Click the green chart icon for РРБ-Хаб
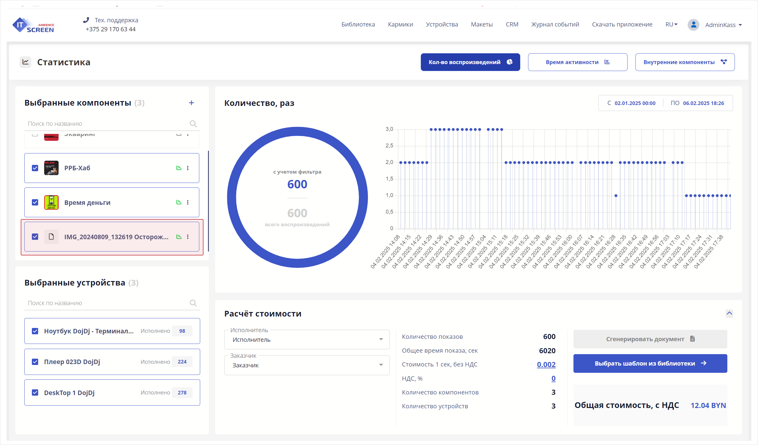The height and width of the screenshot is (445, 758). 179,168
